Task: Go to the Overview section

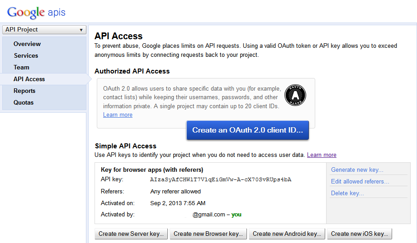Action: point(27,44)
